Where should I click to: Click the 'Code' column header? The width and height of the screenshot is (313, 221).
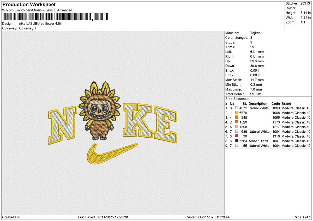(275, 103)
